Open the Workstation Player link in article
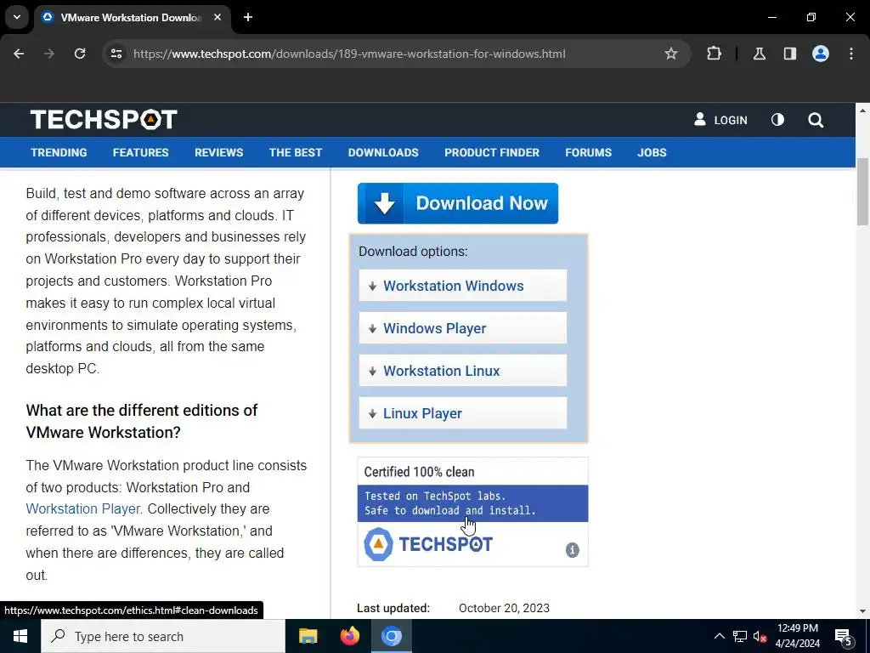 pos(83,508)
